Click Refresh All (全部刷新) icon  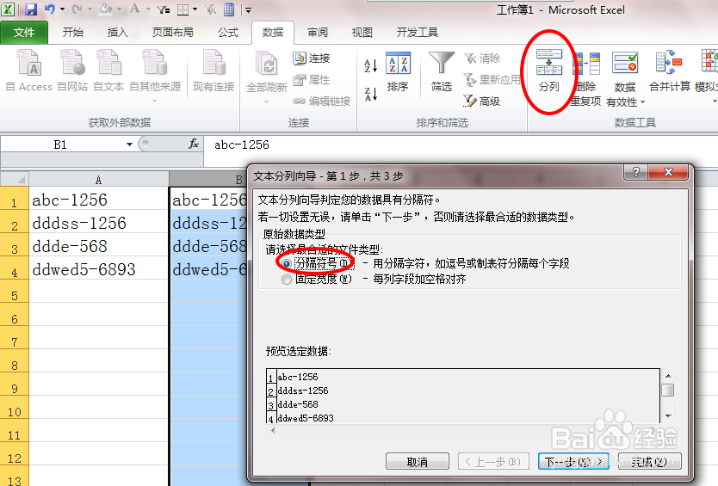pyautogui.click(x=267, y=64)
